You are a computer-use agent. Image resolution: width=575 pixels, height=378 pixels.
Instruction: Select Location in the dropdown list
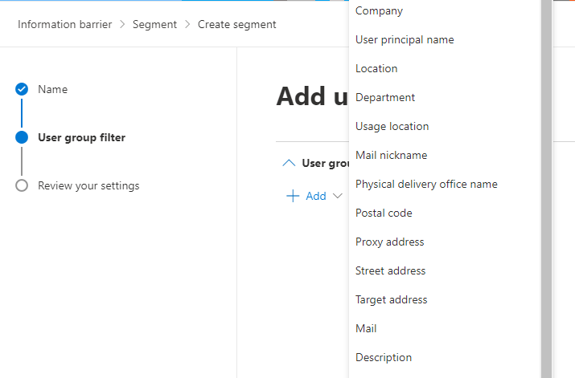(x=376, y=68)
